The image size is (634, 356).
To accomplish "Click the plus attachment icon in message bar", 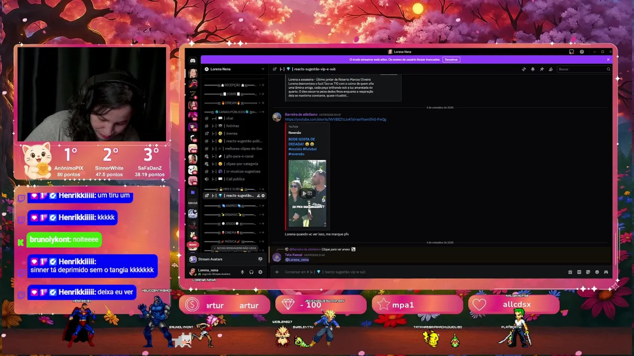I will point(277,272).
